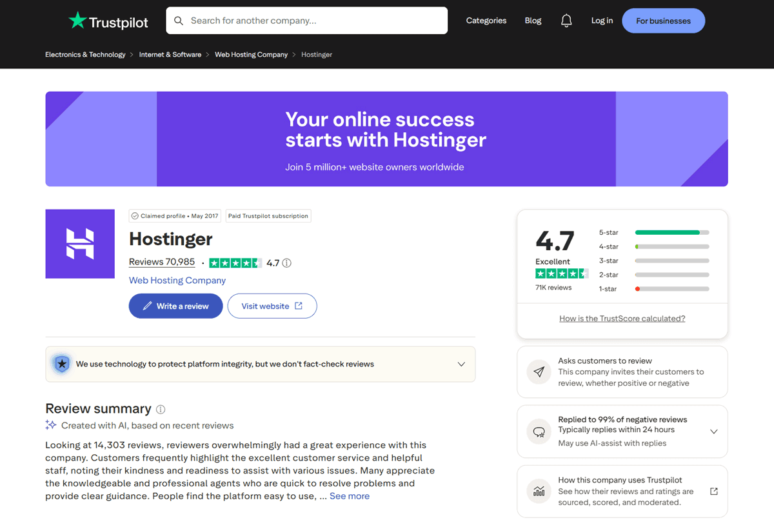The image size is (774, 529).
Task: Click the Hostinger company name heading
Action: (x=171, y=239)
